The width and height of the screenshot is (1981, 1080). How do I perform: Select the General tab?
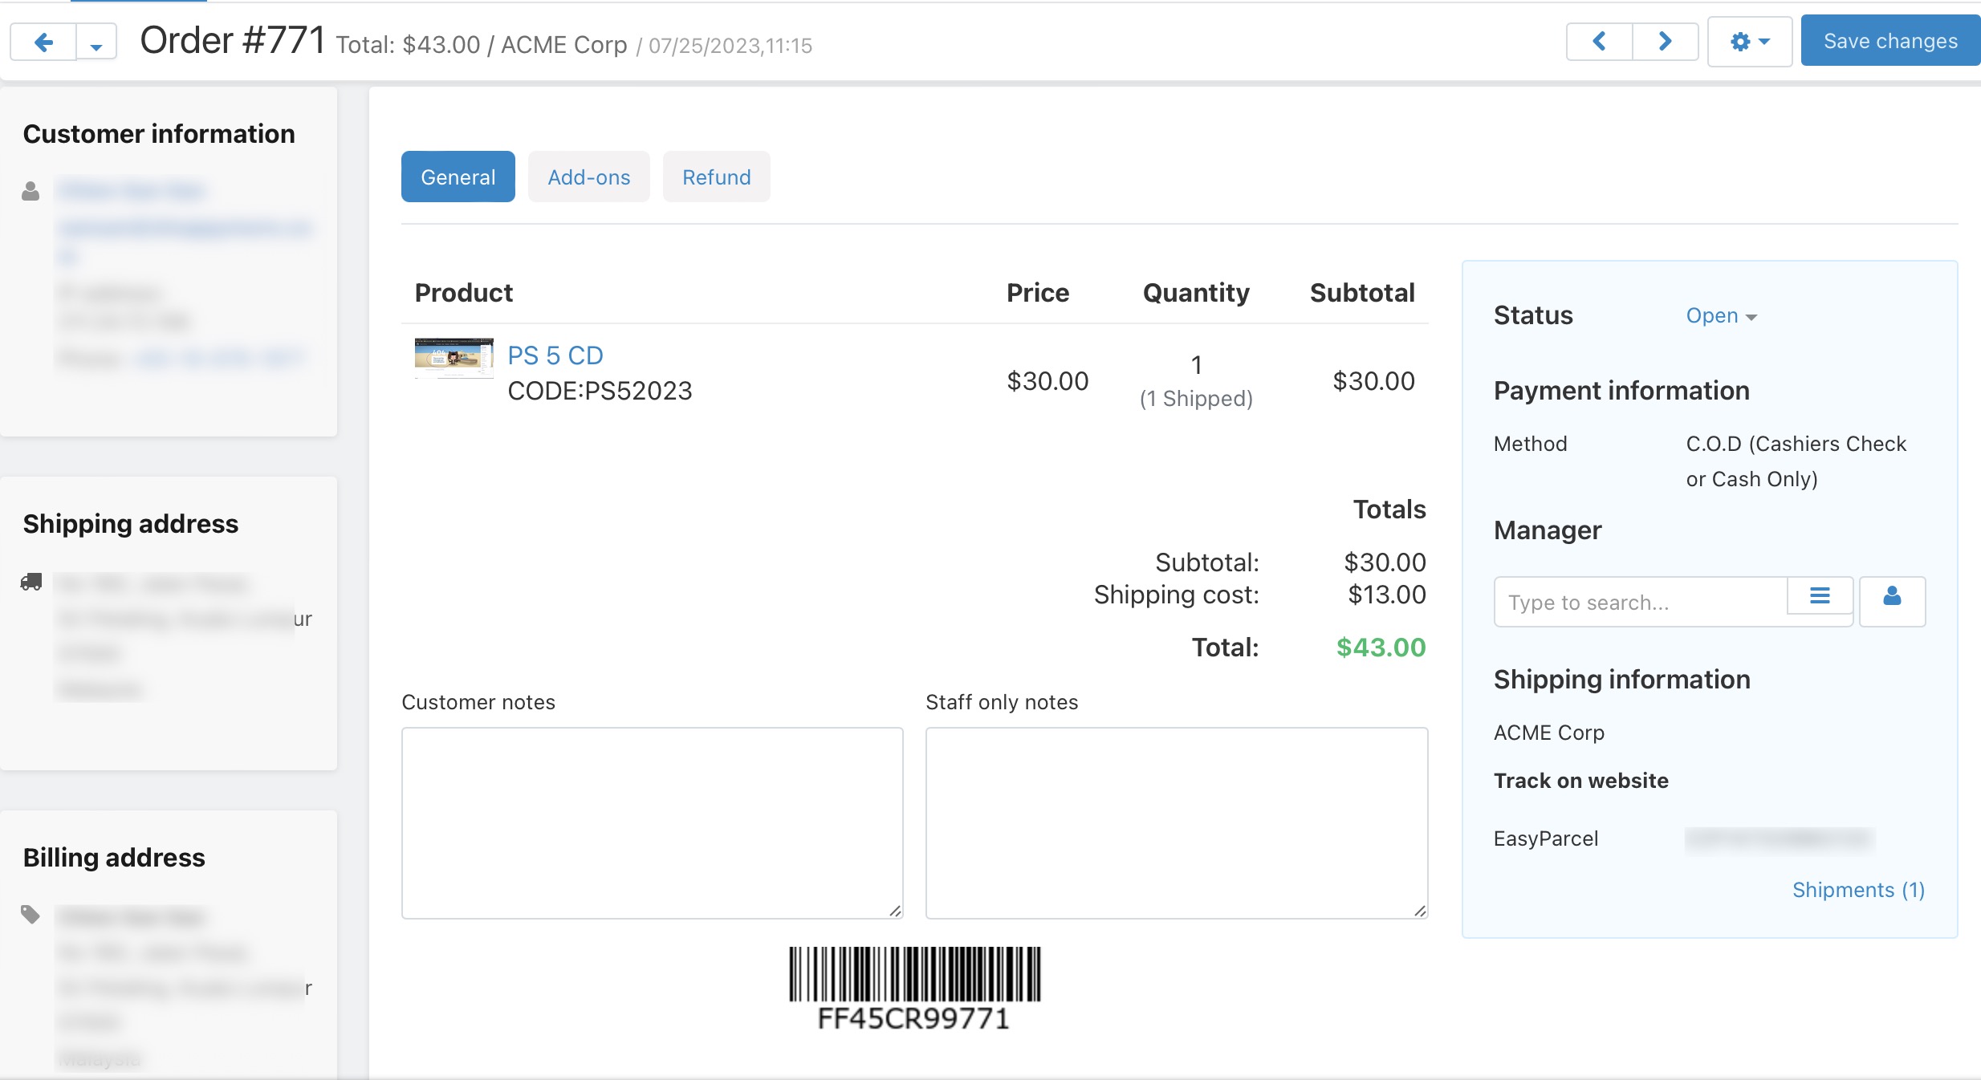458,177
